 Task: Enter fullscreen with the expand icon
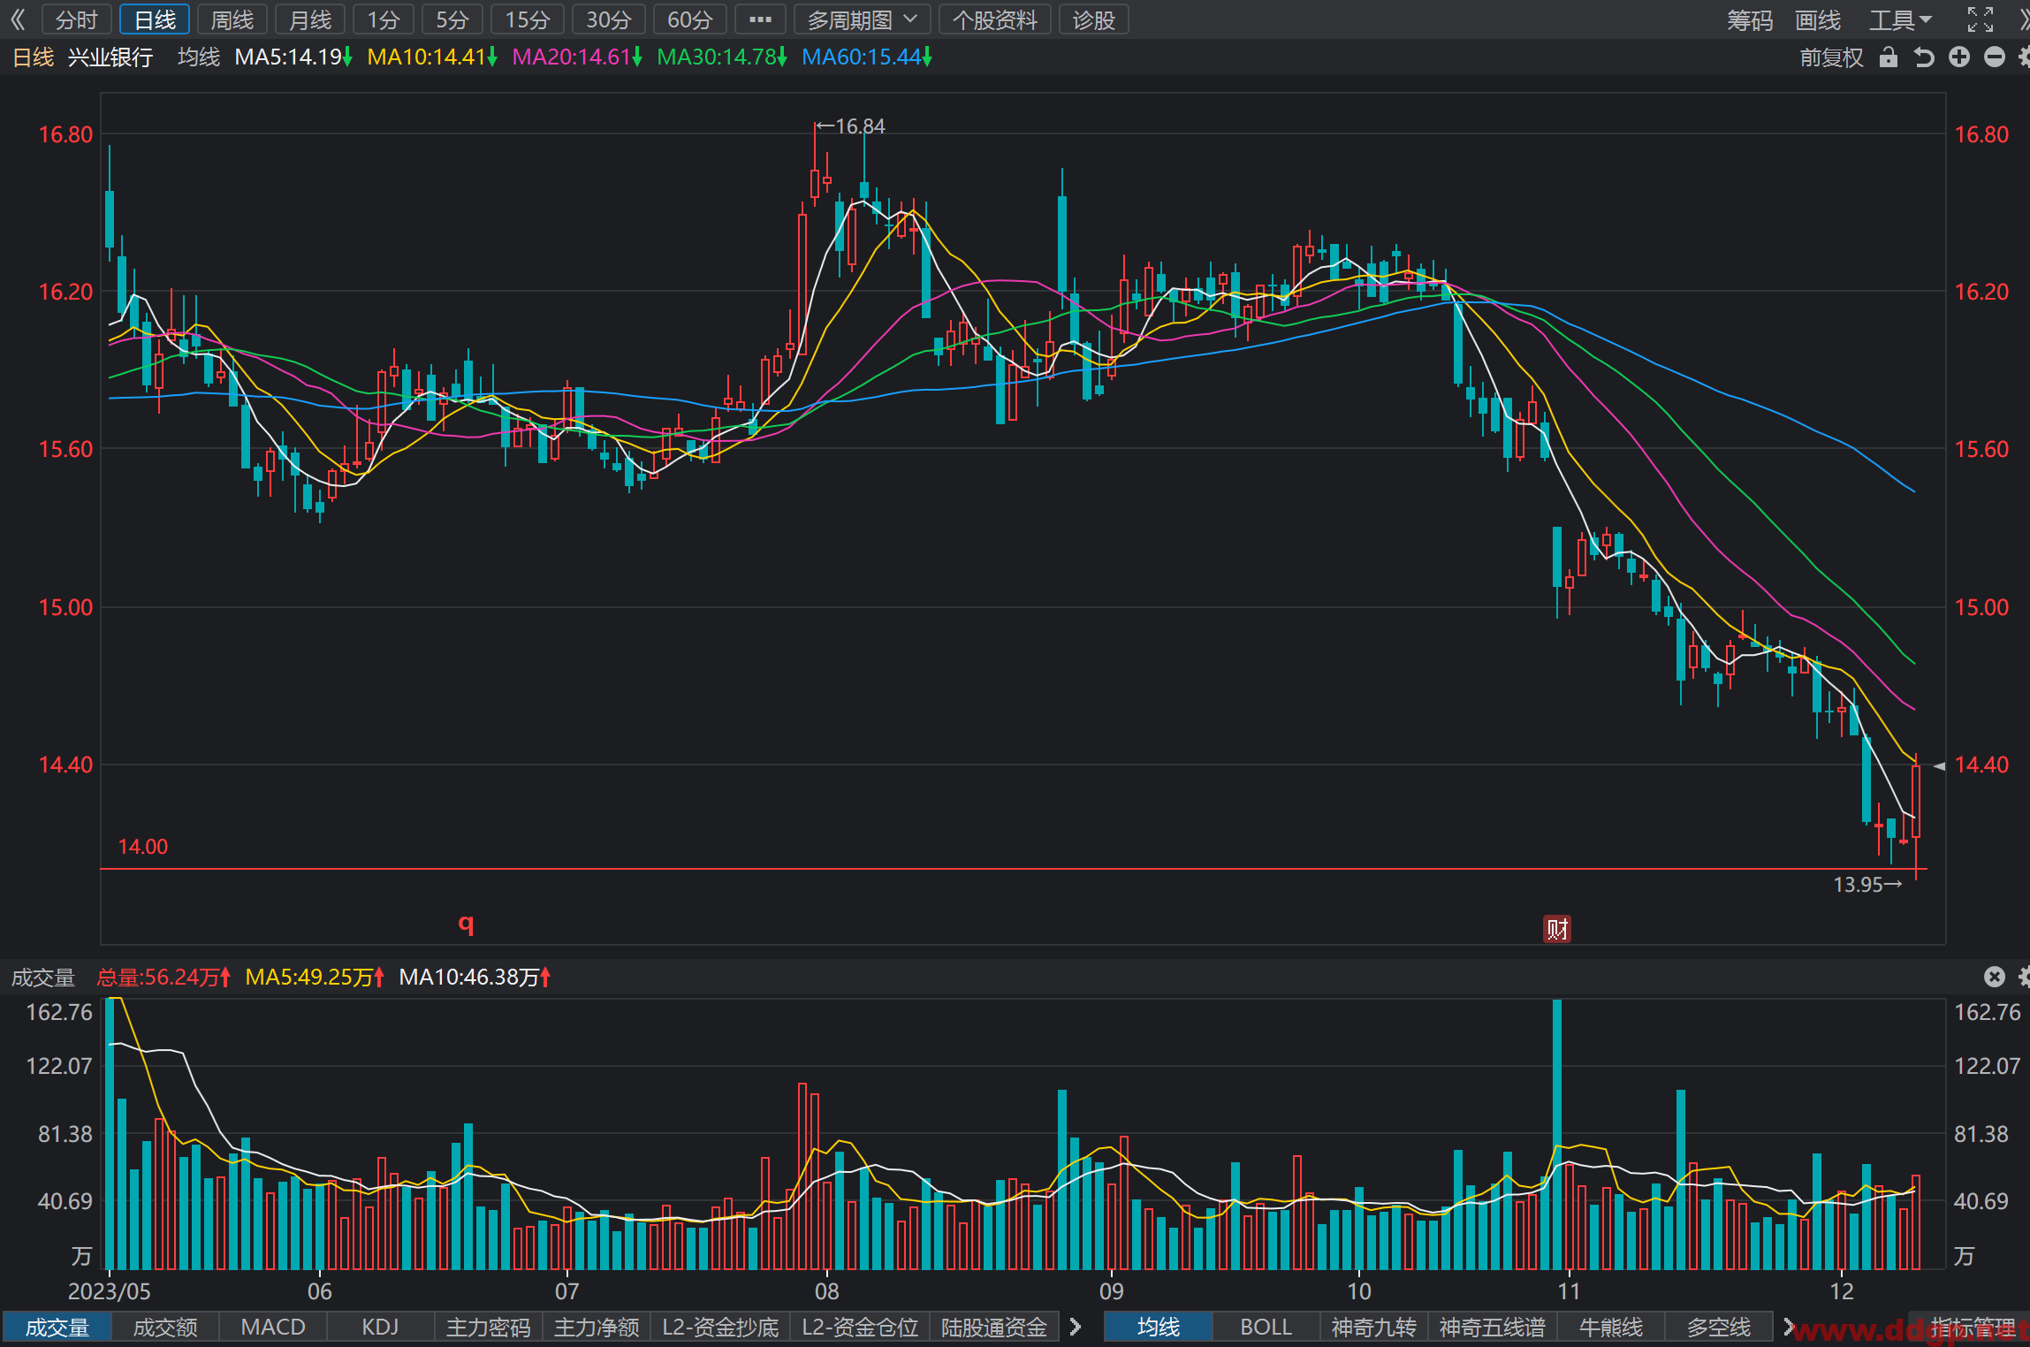point(1981,19)
